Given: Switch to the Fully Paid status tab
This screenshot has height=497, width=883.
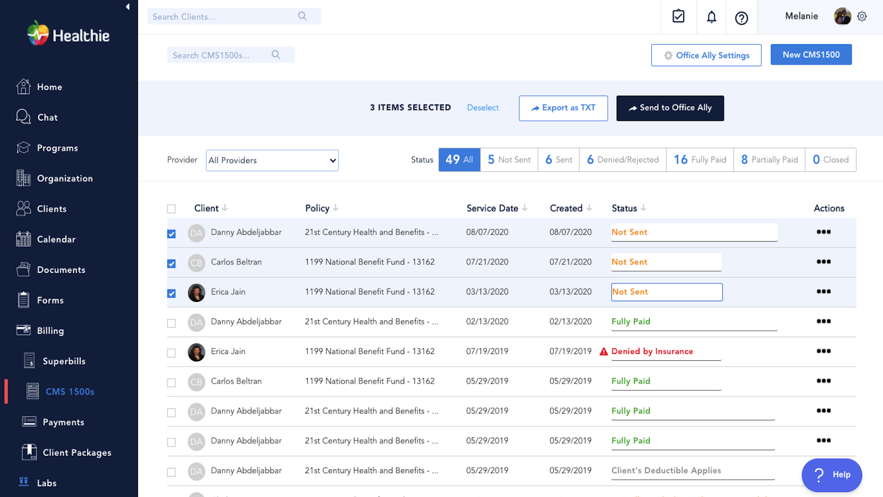Looking at the screenshot, I should (x=700, y=160).
